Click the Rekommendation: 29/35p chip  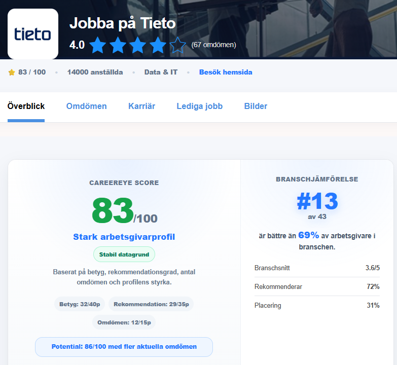151,304
